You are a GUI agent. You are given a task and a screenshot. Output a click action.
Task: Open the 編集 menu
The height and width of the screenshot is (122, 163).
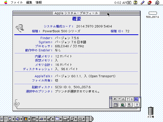(x=29, y=2)
